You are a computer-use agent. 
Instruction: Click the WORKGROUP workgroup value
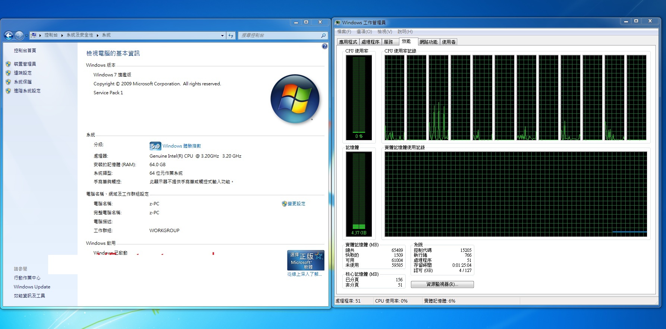coord(164,231)
